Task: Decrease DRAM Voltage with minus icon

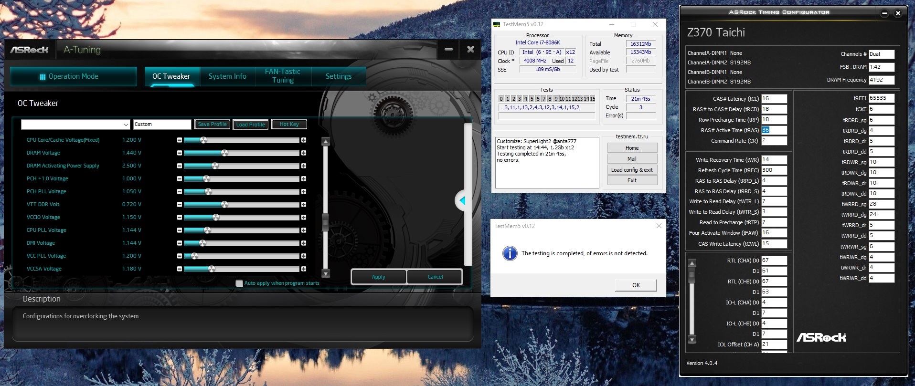Action: click(180, 153)
